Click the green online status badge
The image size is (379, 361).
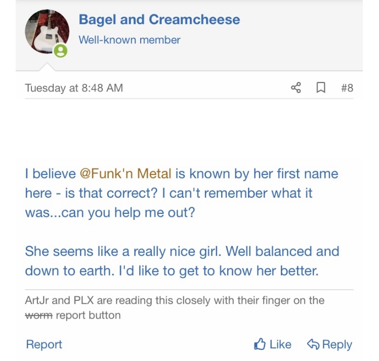point(60,51)
